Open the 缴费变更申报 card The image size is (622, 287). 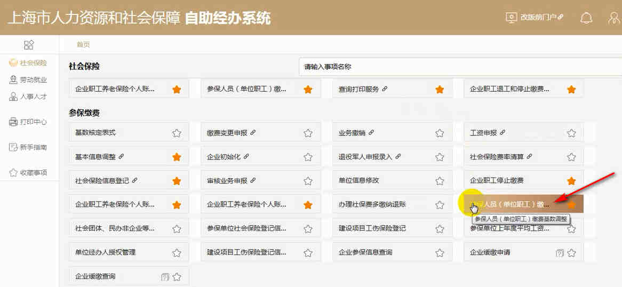tap(261, 133)
